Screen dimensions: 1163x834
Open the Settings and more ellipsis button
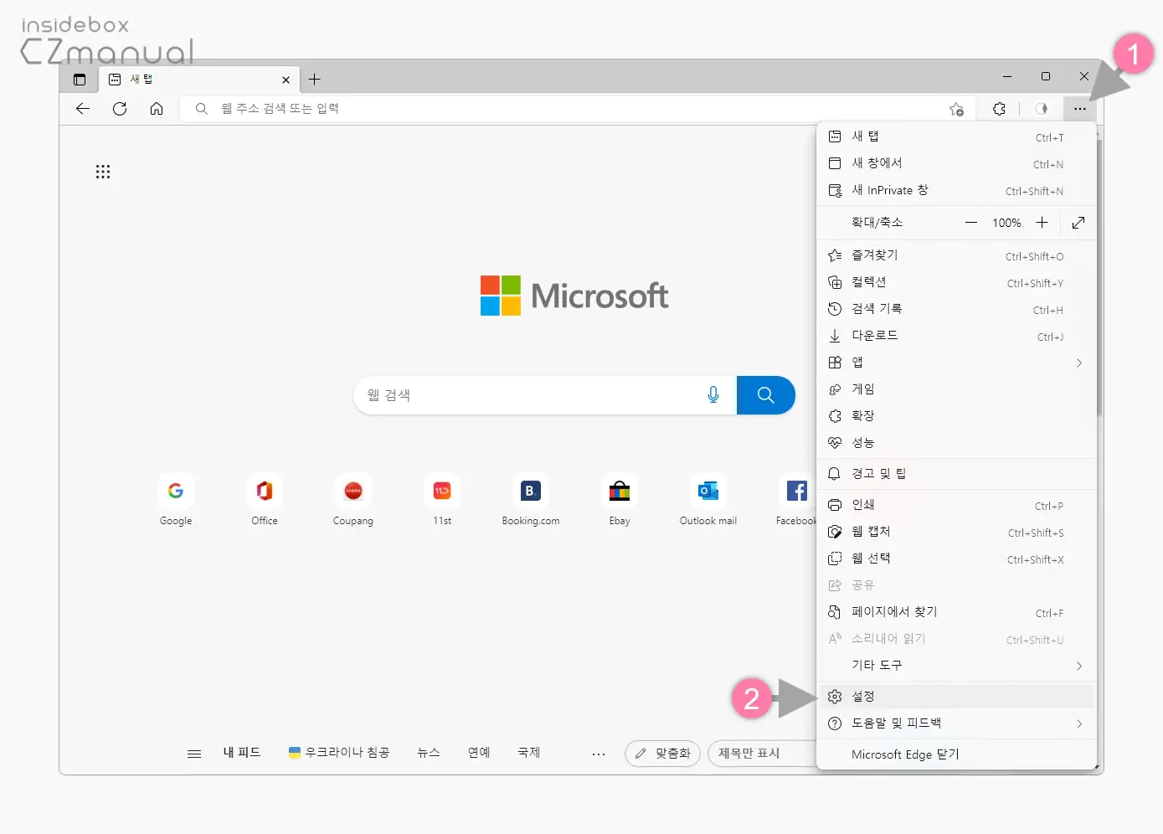1080,109
